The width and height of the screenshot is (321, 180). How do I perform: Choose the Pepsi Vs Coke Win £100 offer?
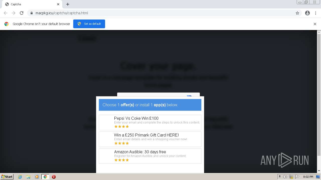tap(150, 122)
